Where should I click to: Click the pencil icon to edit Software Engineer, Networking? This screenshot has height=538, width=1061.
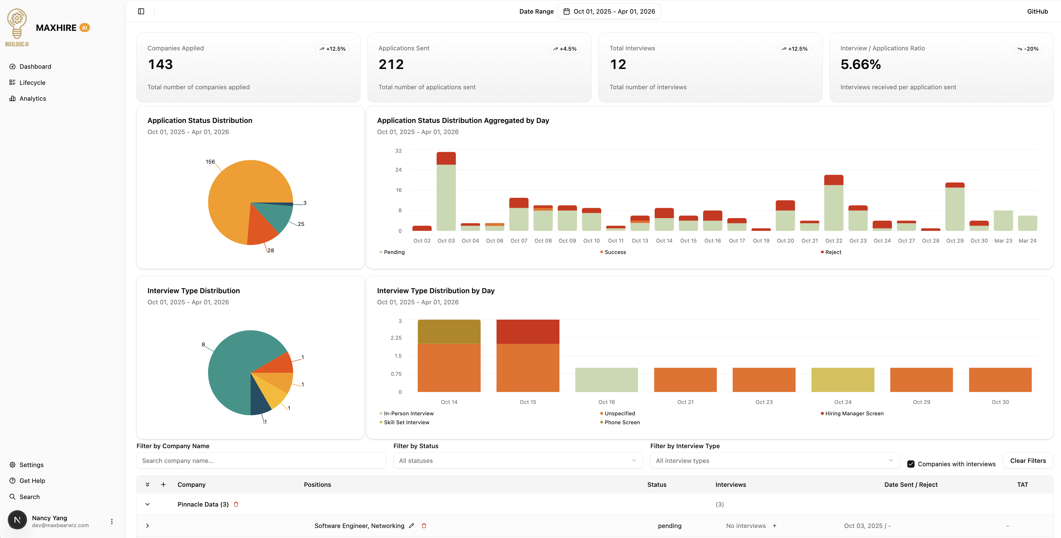412,526
